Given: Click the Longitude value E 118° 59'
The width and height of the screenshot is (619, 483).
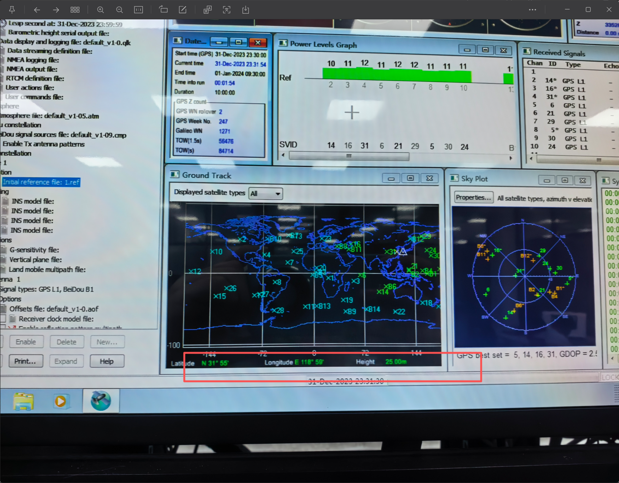Looking at the screenshot, I should click(x=309, y=362).
